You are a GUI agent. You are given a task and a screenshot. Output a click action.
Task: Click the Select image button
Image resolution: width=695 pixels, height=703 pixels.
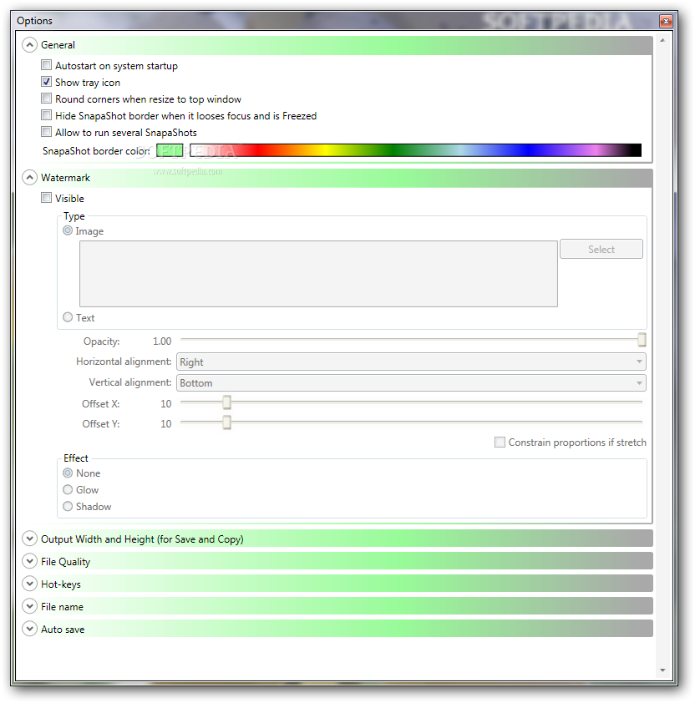click(601, 249)
